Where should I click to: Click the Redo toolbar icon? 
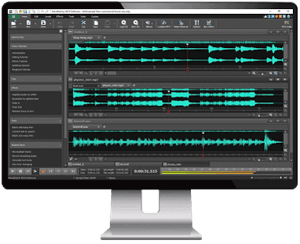(71, 24)
